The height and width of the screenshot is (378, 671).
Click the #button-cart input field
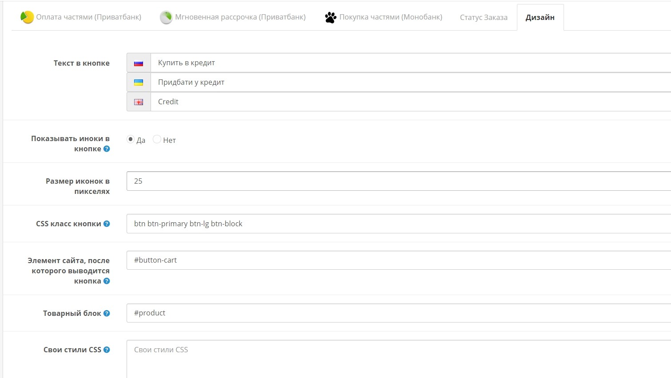click(x=399, y=260)
